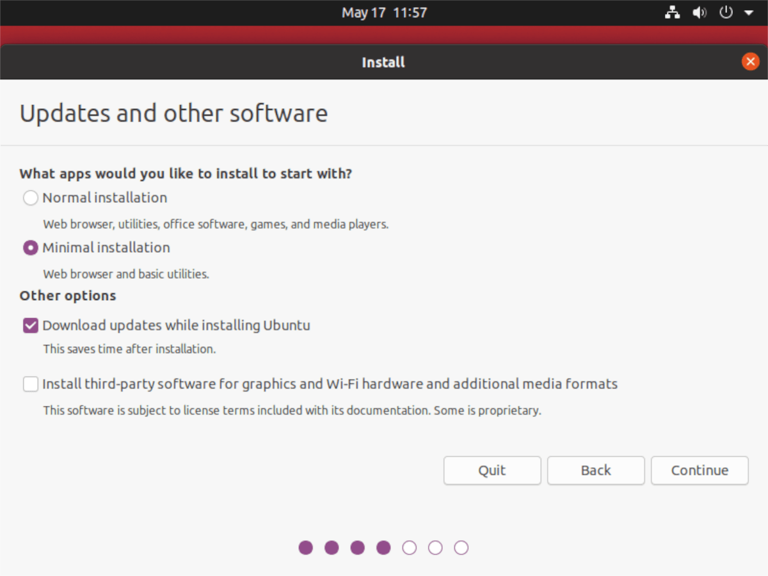This screenshot has height=576, width=768.
Task: Click the Install window title
Action: tap(383, 62)
